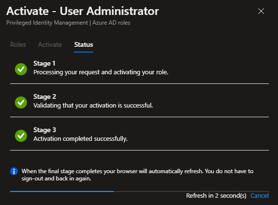This screenshot has height=205, width=278.
Task: Click the 'Refresh in 2 second(s)' text
Action: tap(216, 195)
